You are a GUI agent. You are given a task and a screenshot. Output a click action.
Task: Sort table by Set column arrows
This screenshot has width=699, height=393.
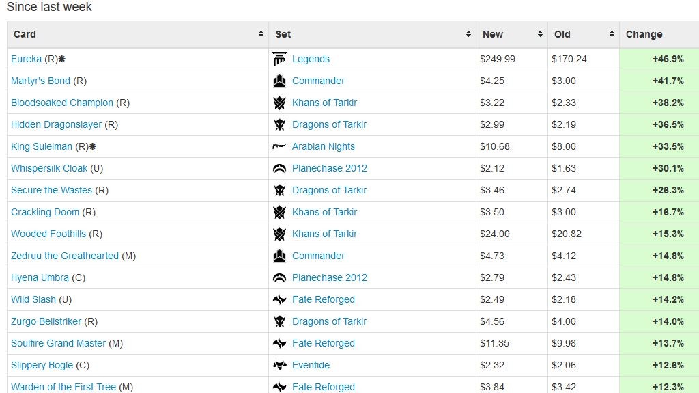[x=468, y=34]
